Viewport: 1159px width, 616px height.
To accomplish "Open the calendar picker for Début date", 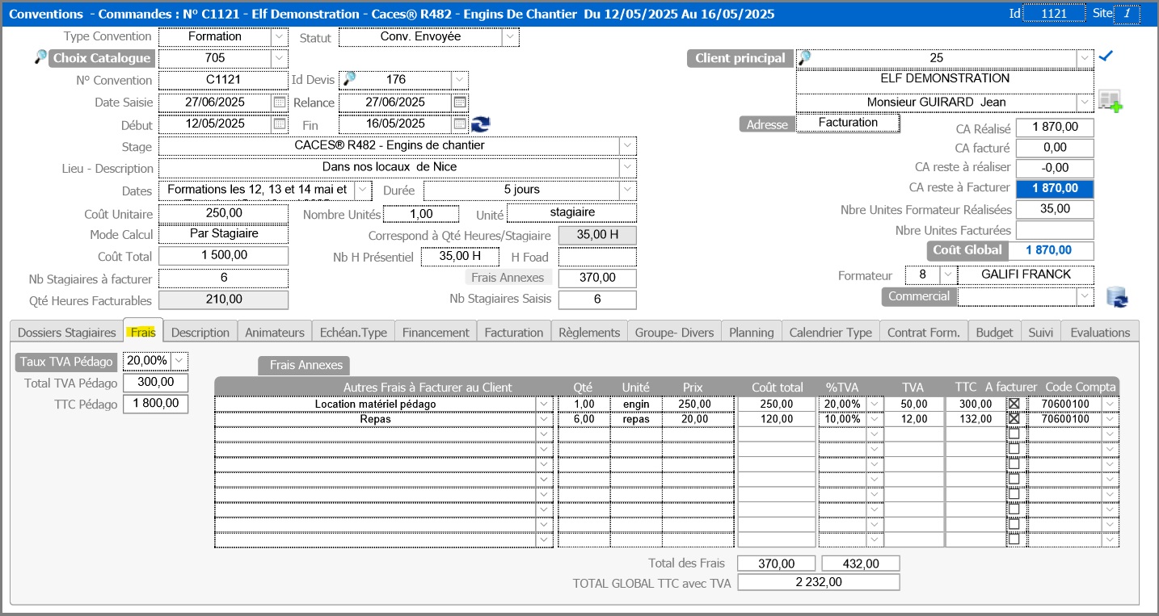I will (279, 124).
